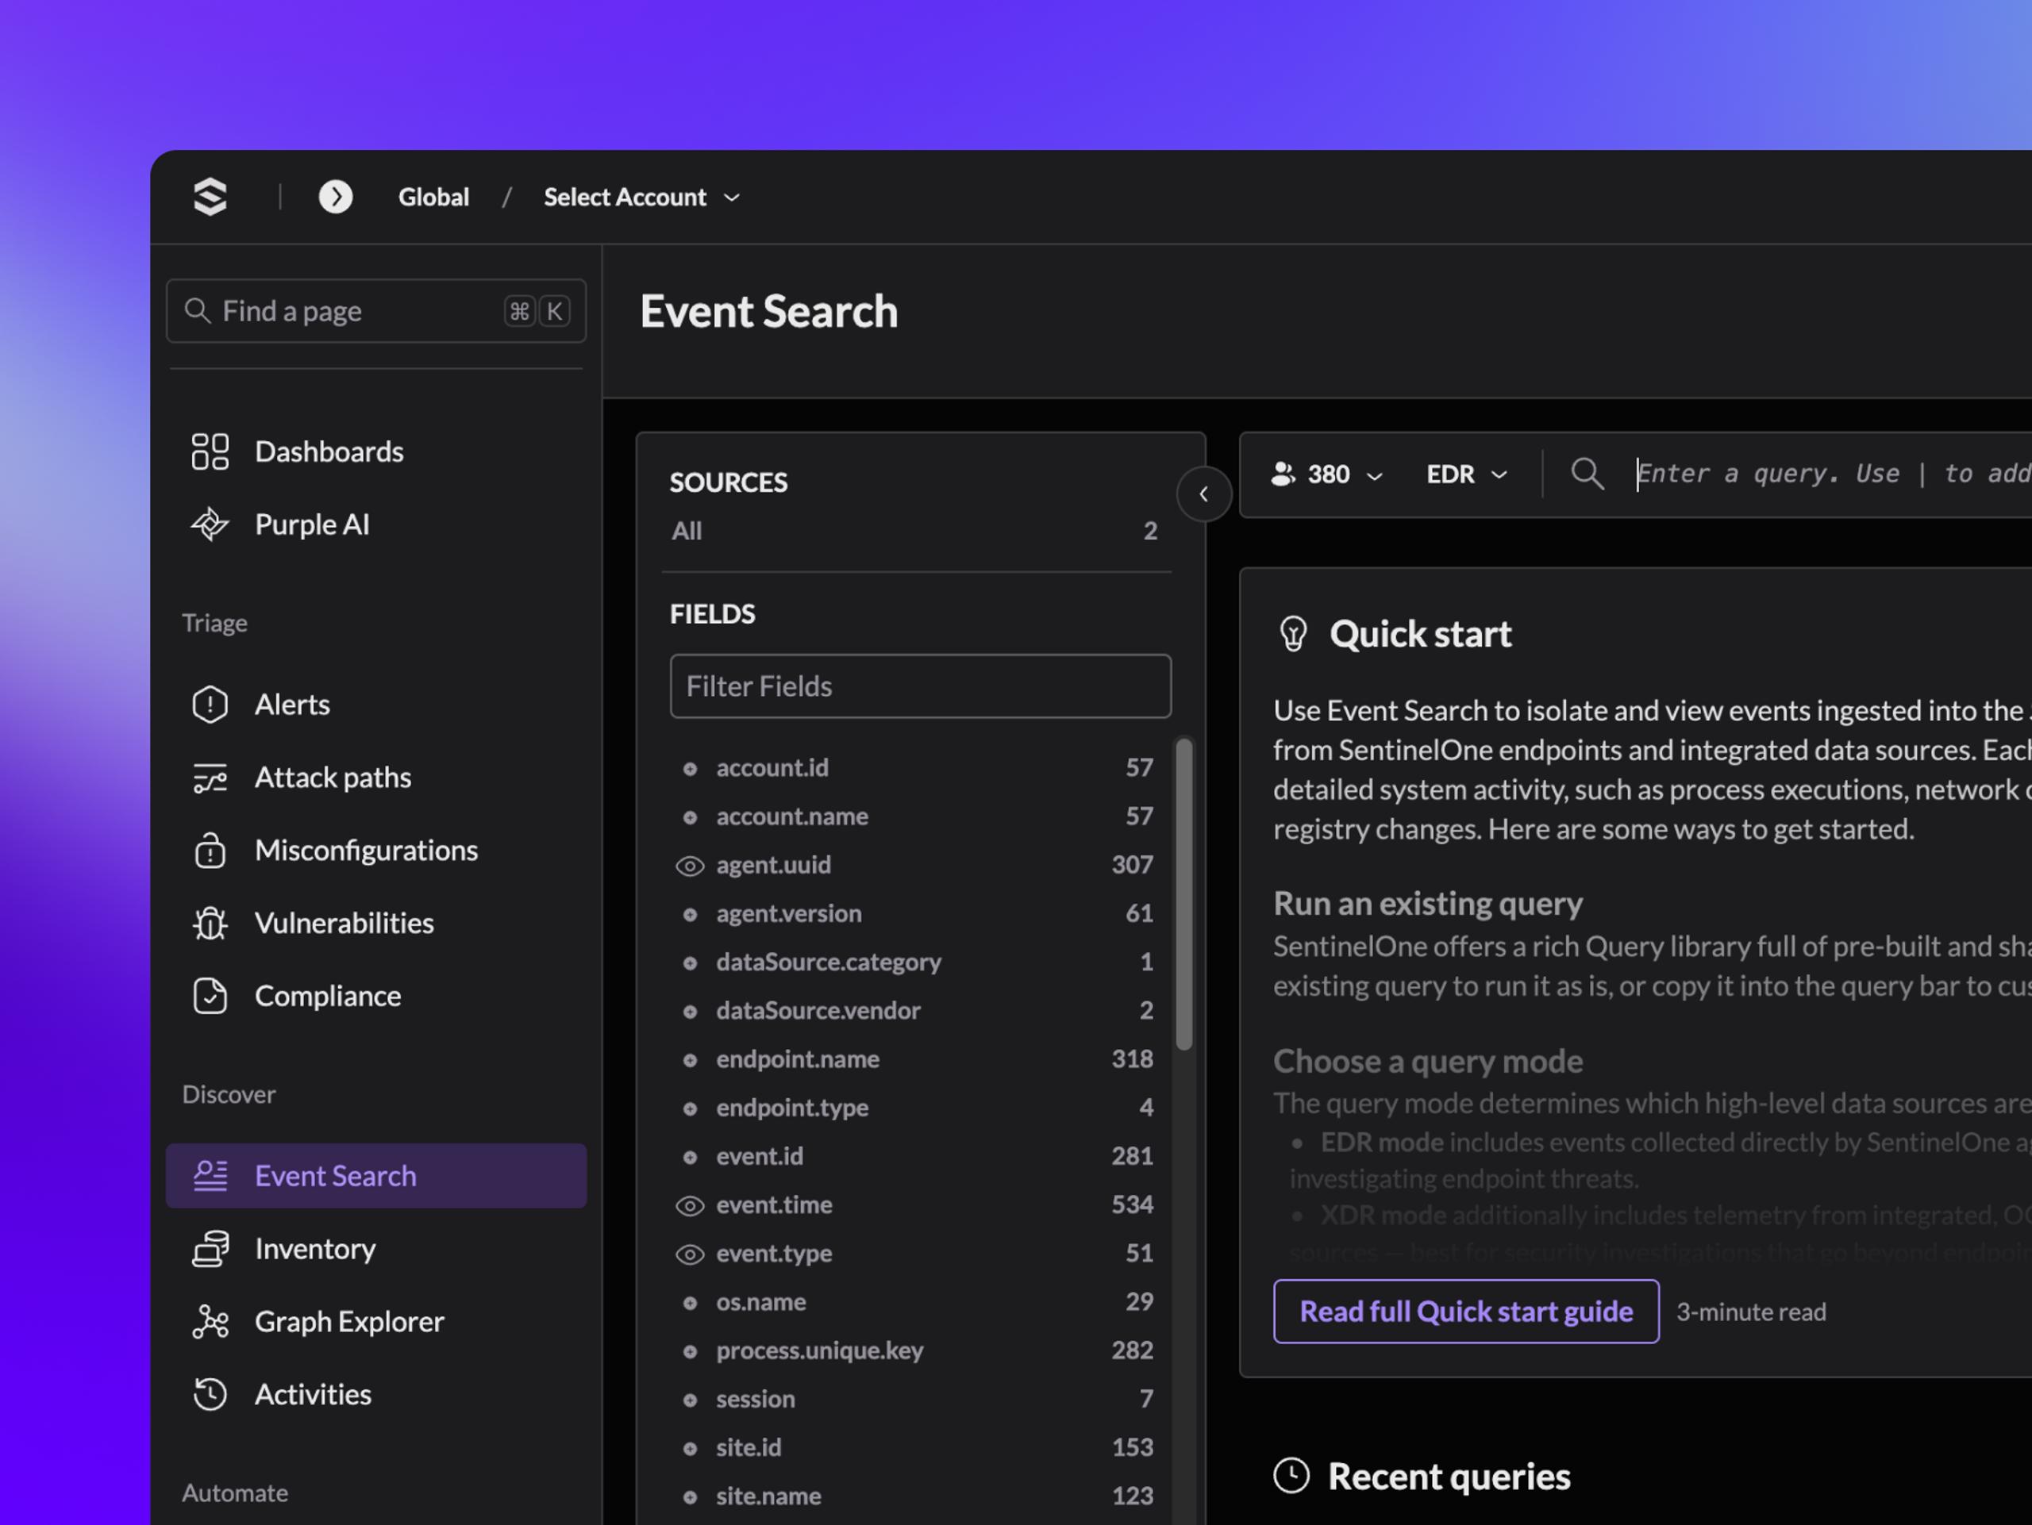Toggle the os.name field dot
Viewport: 2032px width, 1525px height.
(x=690, y=1303)
